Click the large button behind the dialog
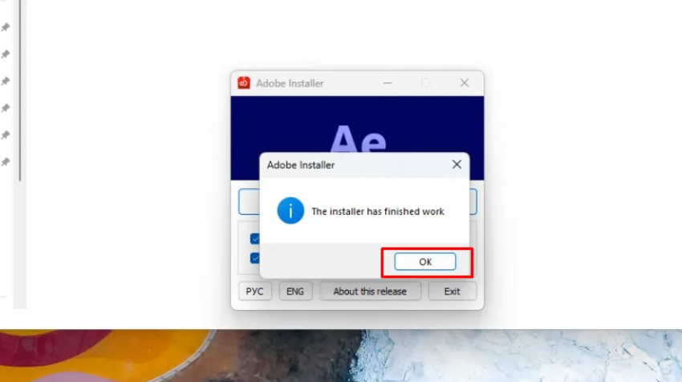Screen dimensions: 682x382 pyautogui.click(x=248, y=202)
